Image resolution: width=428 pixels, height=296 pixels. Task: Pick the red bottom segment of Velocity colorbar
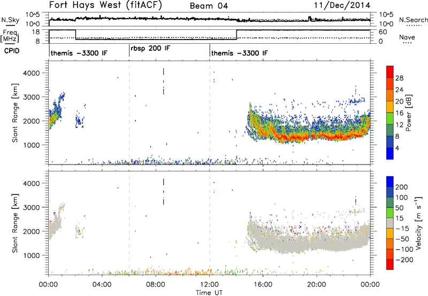[x=390, y=264]
